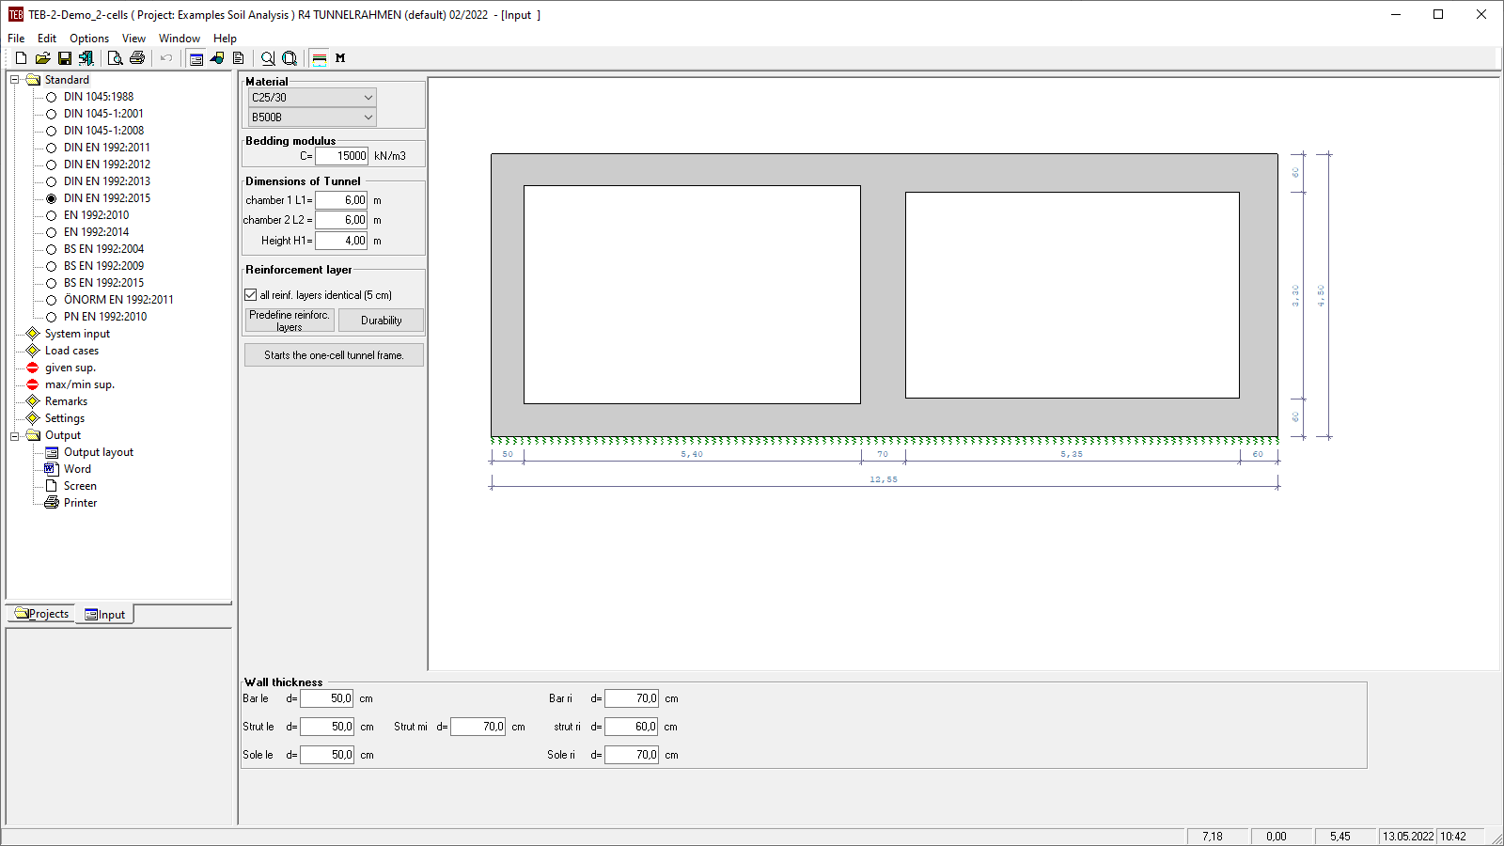1504x846 pixels.
Task: Collapse the Standard tree node
Action: pyautogui.click(x=15, y=80)
